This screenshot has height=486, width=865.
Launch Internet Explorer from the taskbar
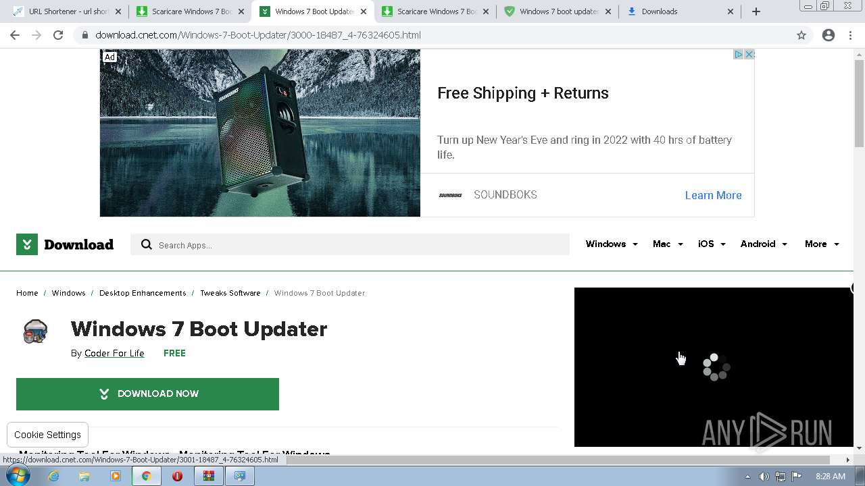click(53, 476)
